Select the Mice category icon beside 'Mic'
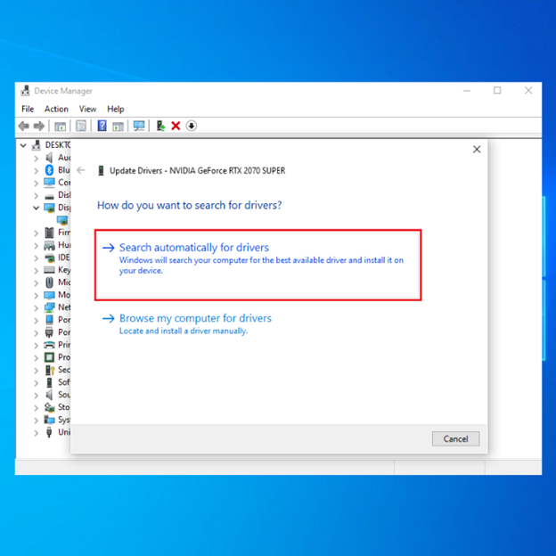This screenshot has width=556, height=556. tap(49, 282)
